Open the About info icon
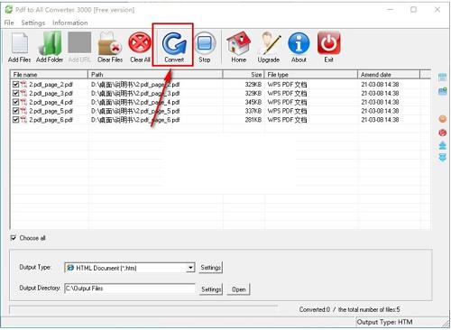The image size is (451, 330). point(299,43)
